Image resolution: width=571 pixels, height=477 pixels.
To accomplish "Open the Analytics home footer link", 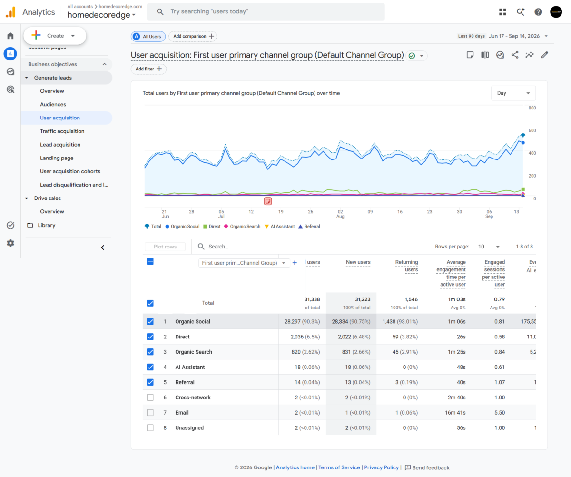I will coord(295,467).
